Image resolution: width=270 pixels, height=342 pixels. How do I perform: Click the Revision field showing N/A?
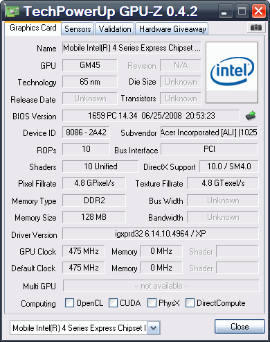181,65
